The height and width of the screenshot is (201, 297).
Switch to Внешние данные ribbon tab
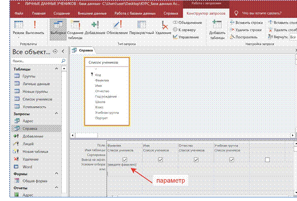[x=92, y=13]
